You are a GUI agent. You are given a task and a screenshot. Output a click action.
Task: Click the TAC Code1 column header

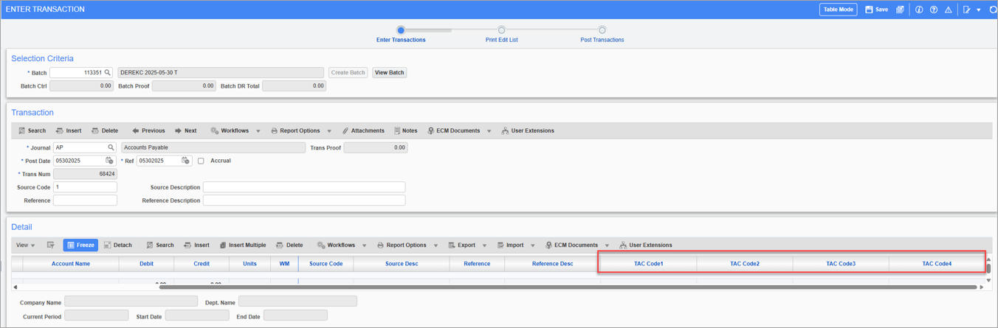649,264
